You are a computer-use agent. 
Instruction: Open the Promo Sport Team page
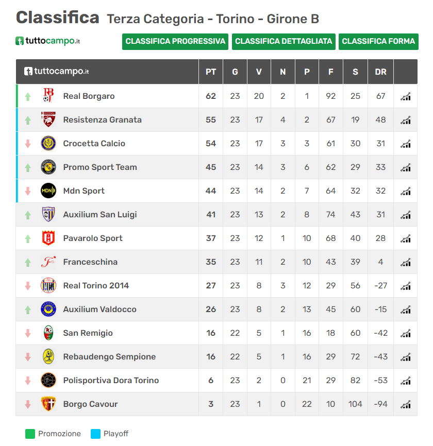(100, 167)
